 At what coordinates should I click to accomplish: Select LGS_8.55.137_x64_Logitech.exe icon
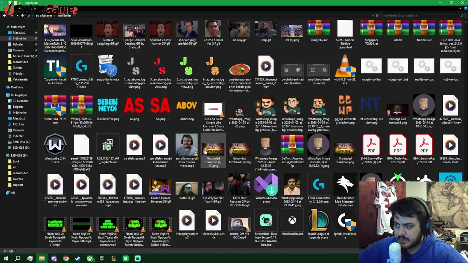(x=107, y=145)
